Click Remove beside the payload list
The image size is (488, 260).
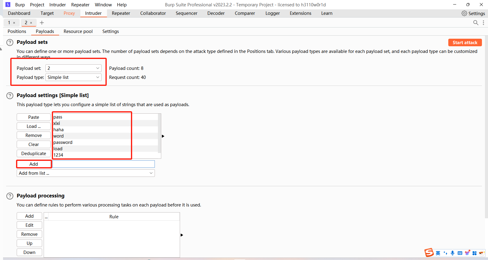pyautogui.click(x=34, y=135)
